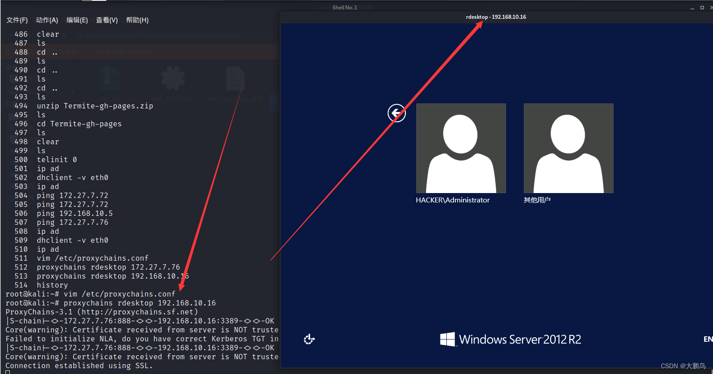
Task: Click the Failed to initialize NLA line
Action: tap(142, 339)
